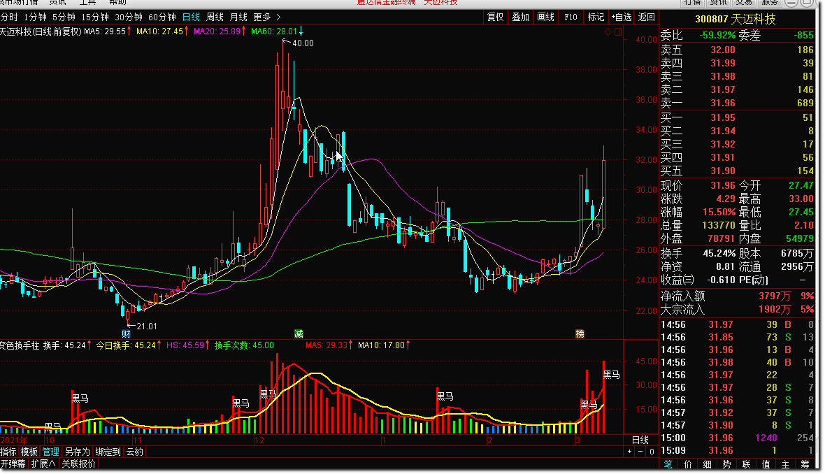The image size is (825, 474).
Task: Click the 标记 mark button
Action: click(x=596, y=17)
